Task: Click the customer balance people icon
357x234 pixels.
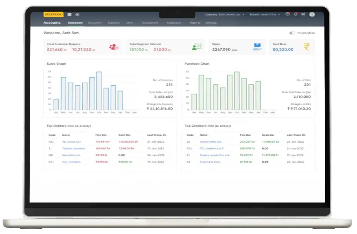Action: tap(113, 47)
